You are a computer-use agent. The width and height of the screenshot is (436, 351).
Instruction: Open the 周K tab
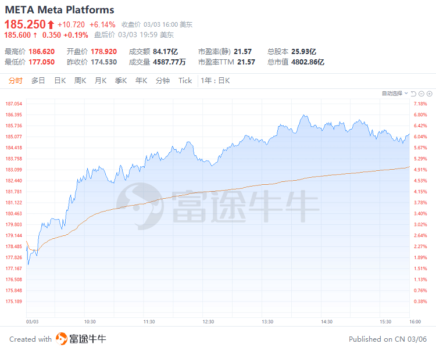tap(80, 81)
